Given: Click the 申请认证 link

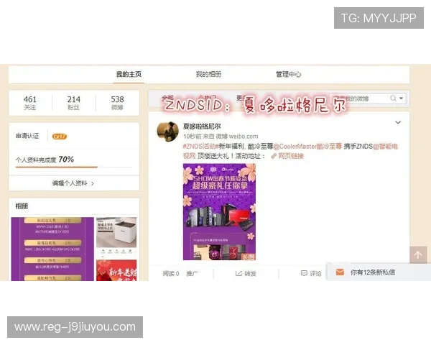Looking at the screenshot, I should pyautogui.click(x=27, y=136).
